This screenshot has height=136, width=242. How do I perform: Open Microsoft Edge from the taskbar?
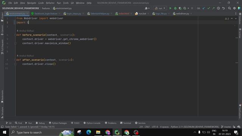point(89,132)
